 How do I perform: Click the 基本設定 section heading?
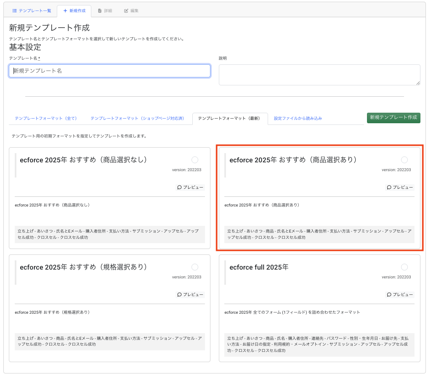(x=25, y=47)
